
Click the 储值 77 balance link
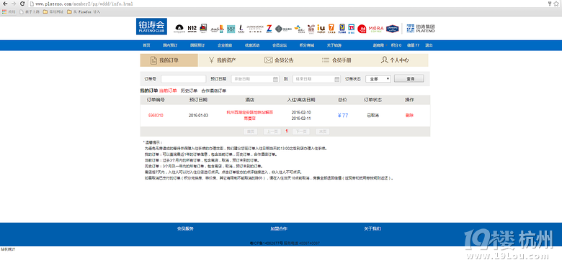pos(414,45)
